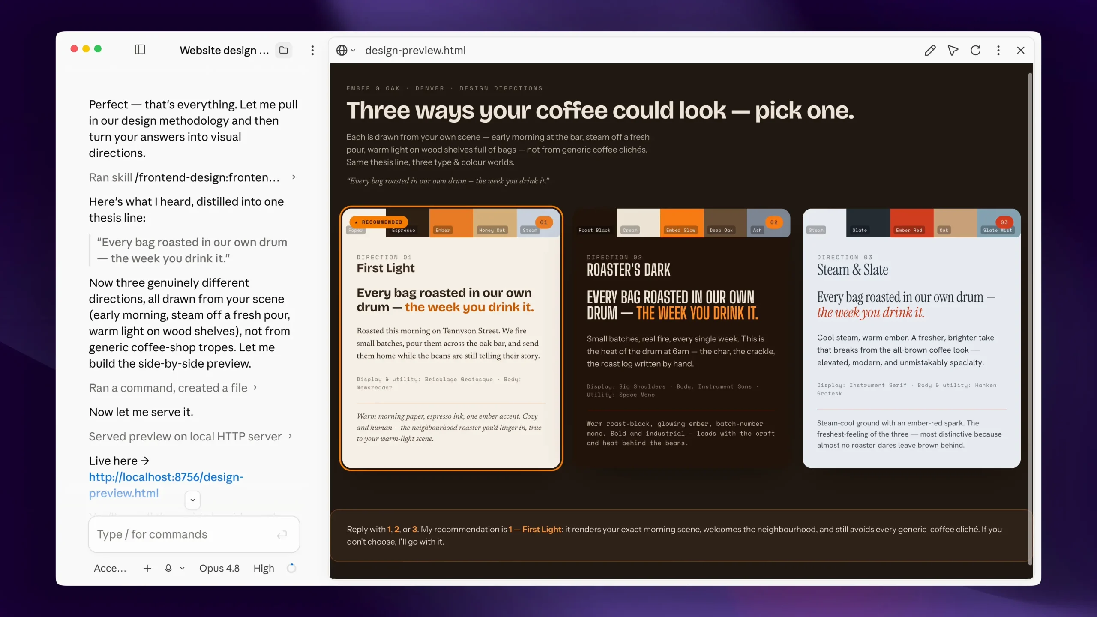Image resolution: width=1097 pixels, height=617 pixels.
Task: Click the Ember Glow color swatch
Action: 682,223
